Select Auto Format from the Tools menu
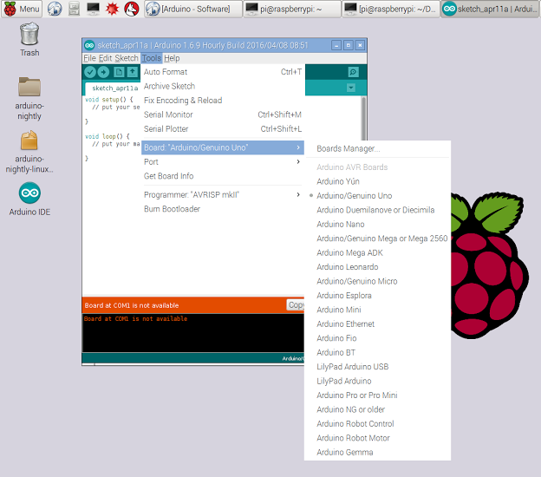Viewport: 541px width, 477px height. point(166,72)
